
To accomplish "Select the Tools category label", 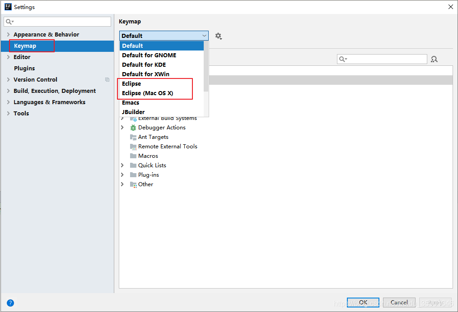I will pos(21,114).
